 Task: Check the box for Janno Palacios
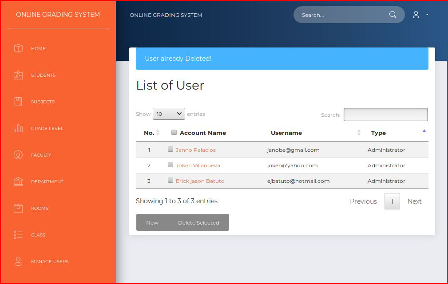pos(170,149)
